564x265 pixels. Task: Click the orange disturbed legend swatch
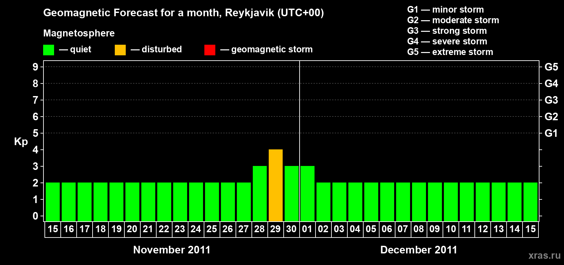120,50
